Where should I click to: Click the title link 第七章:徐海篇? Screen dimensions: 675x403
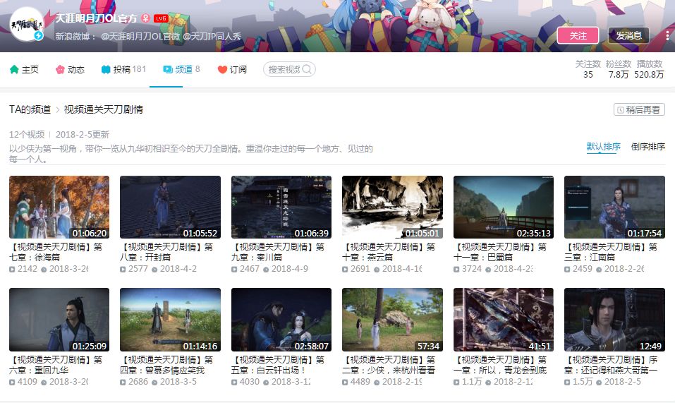56,252
